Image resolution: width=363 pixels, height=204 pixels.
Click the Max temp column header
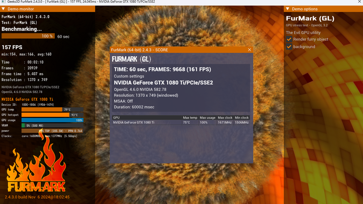tap(190, 117)
